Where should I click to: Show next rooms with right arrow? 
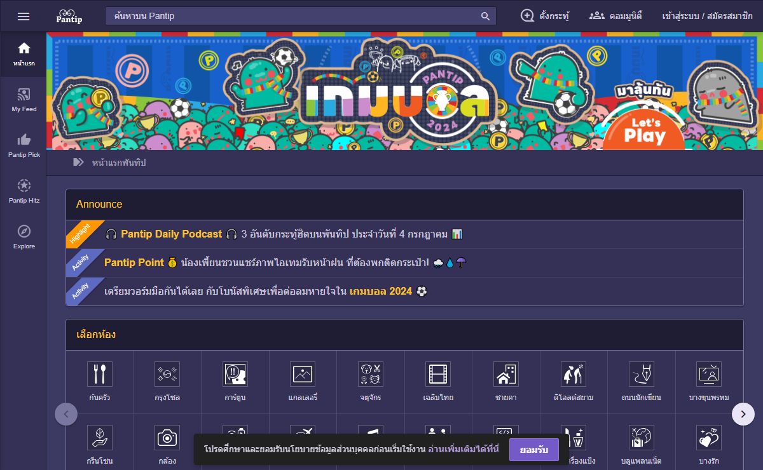tap(743, 414)
